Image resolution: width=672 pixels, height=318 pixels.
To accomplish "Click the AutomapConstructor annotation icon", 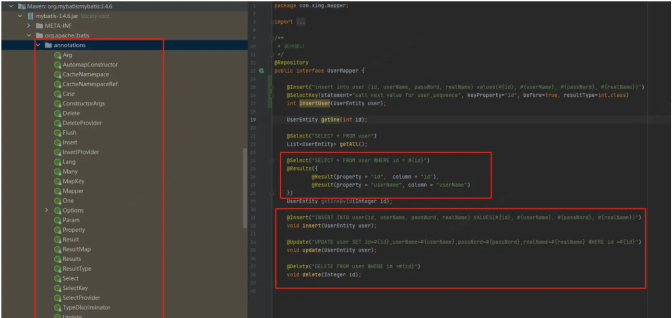I will (58, 65).
